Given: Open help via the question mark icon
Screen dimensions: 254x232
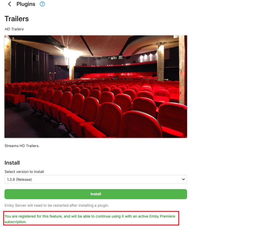Looking at the screenshot, I should [42, 4].
